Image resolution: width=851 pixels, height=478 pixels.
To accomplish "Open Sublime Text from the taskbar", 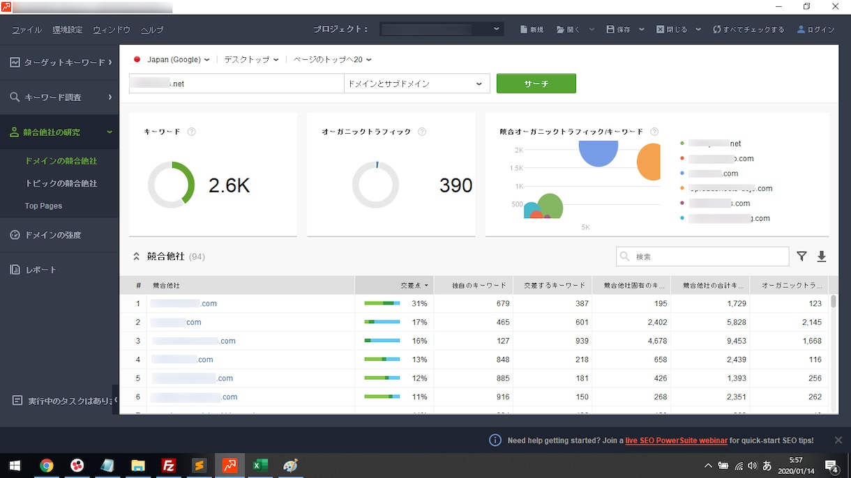I will (x=199, y=465).
